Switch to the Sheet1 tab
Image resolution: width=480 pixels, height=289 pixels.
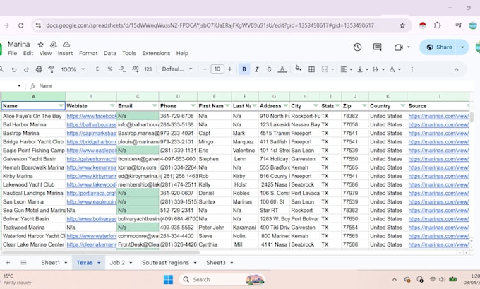click(51, 263)
